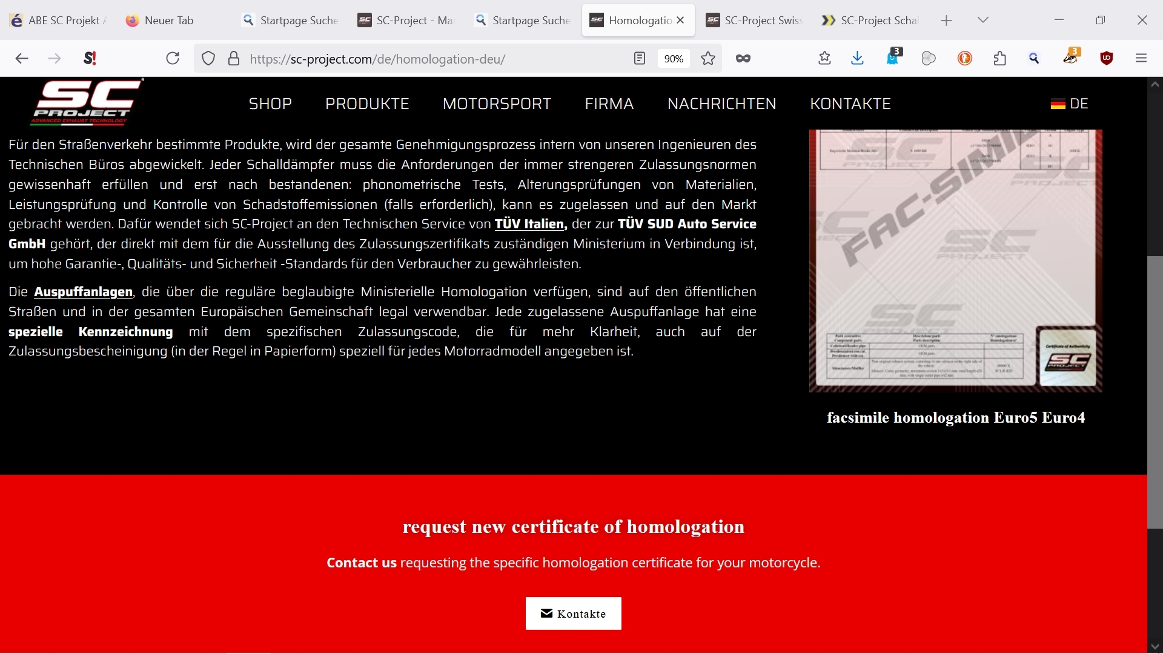Open the SHOP menu item
This screenshot has width=1163, height=654.
[x=270, y=104]
